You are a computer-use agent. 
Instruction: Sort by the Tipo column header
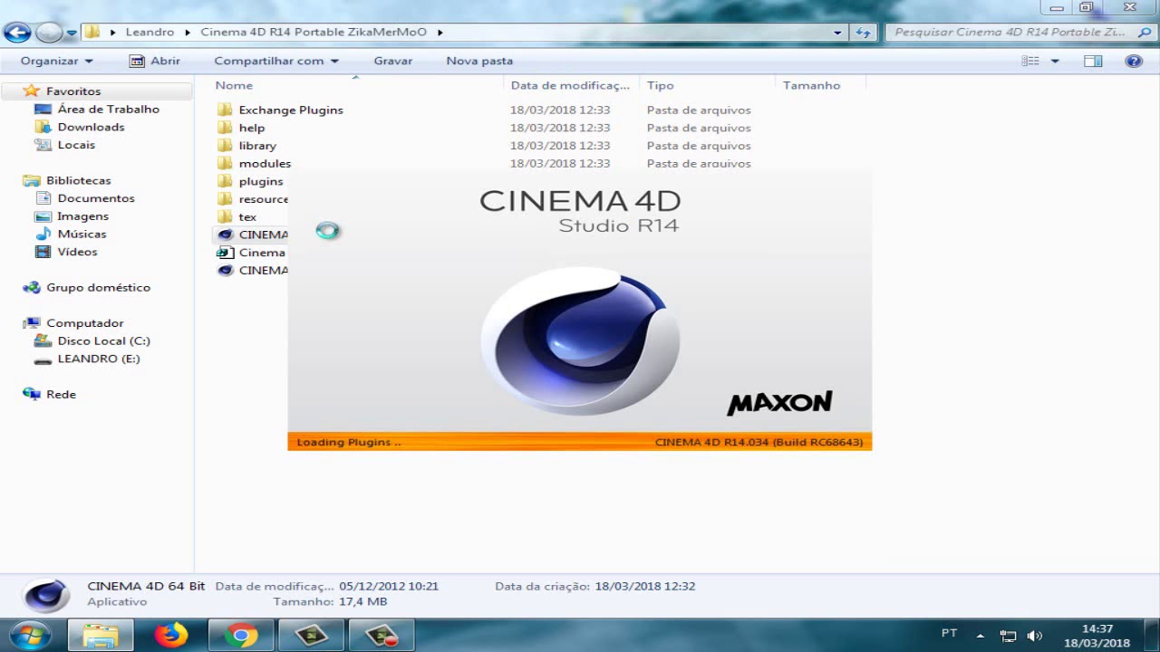[707, 85]
